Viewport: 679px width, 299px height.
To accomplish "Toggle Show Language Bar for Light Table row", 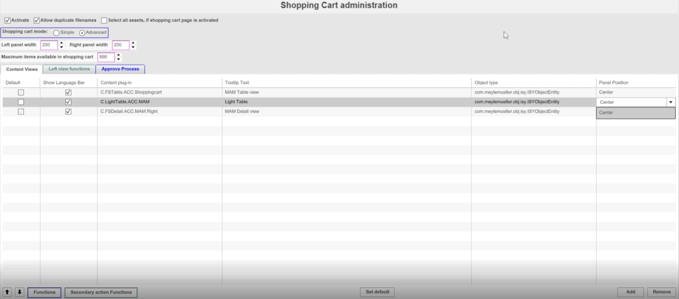I will (x=69, y=102).
